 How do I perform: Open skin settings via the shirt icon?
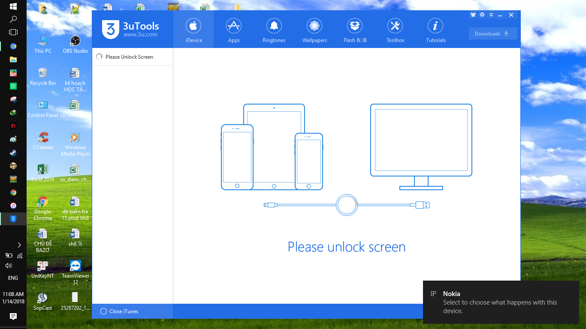(473, 15)
